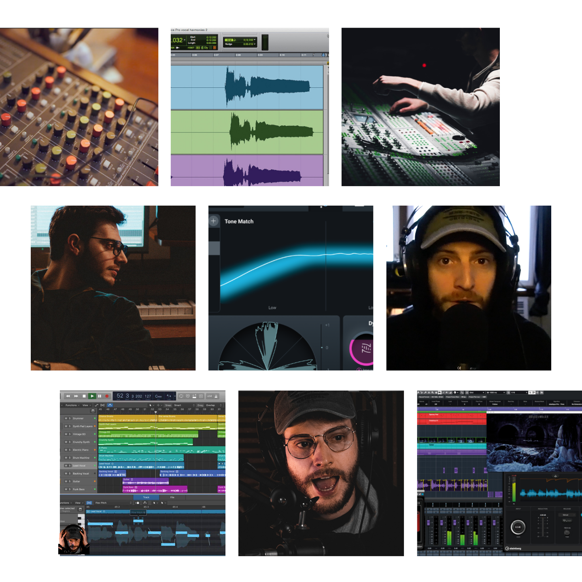This screenshot has width=582, height=582.
Task: Solo the Drummer track in Logic
Action: (x=70, y=418)
